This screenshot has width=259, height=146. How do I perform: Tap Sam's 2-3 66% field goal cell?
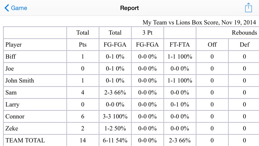click(115, 93)
